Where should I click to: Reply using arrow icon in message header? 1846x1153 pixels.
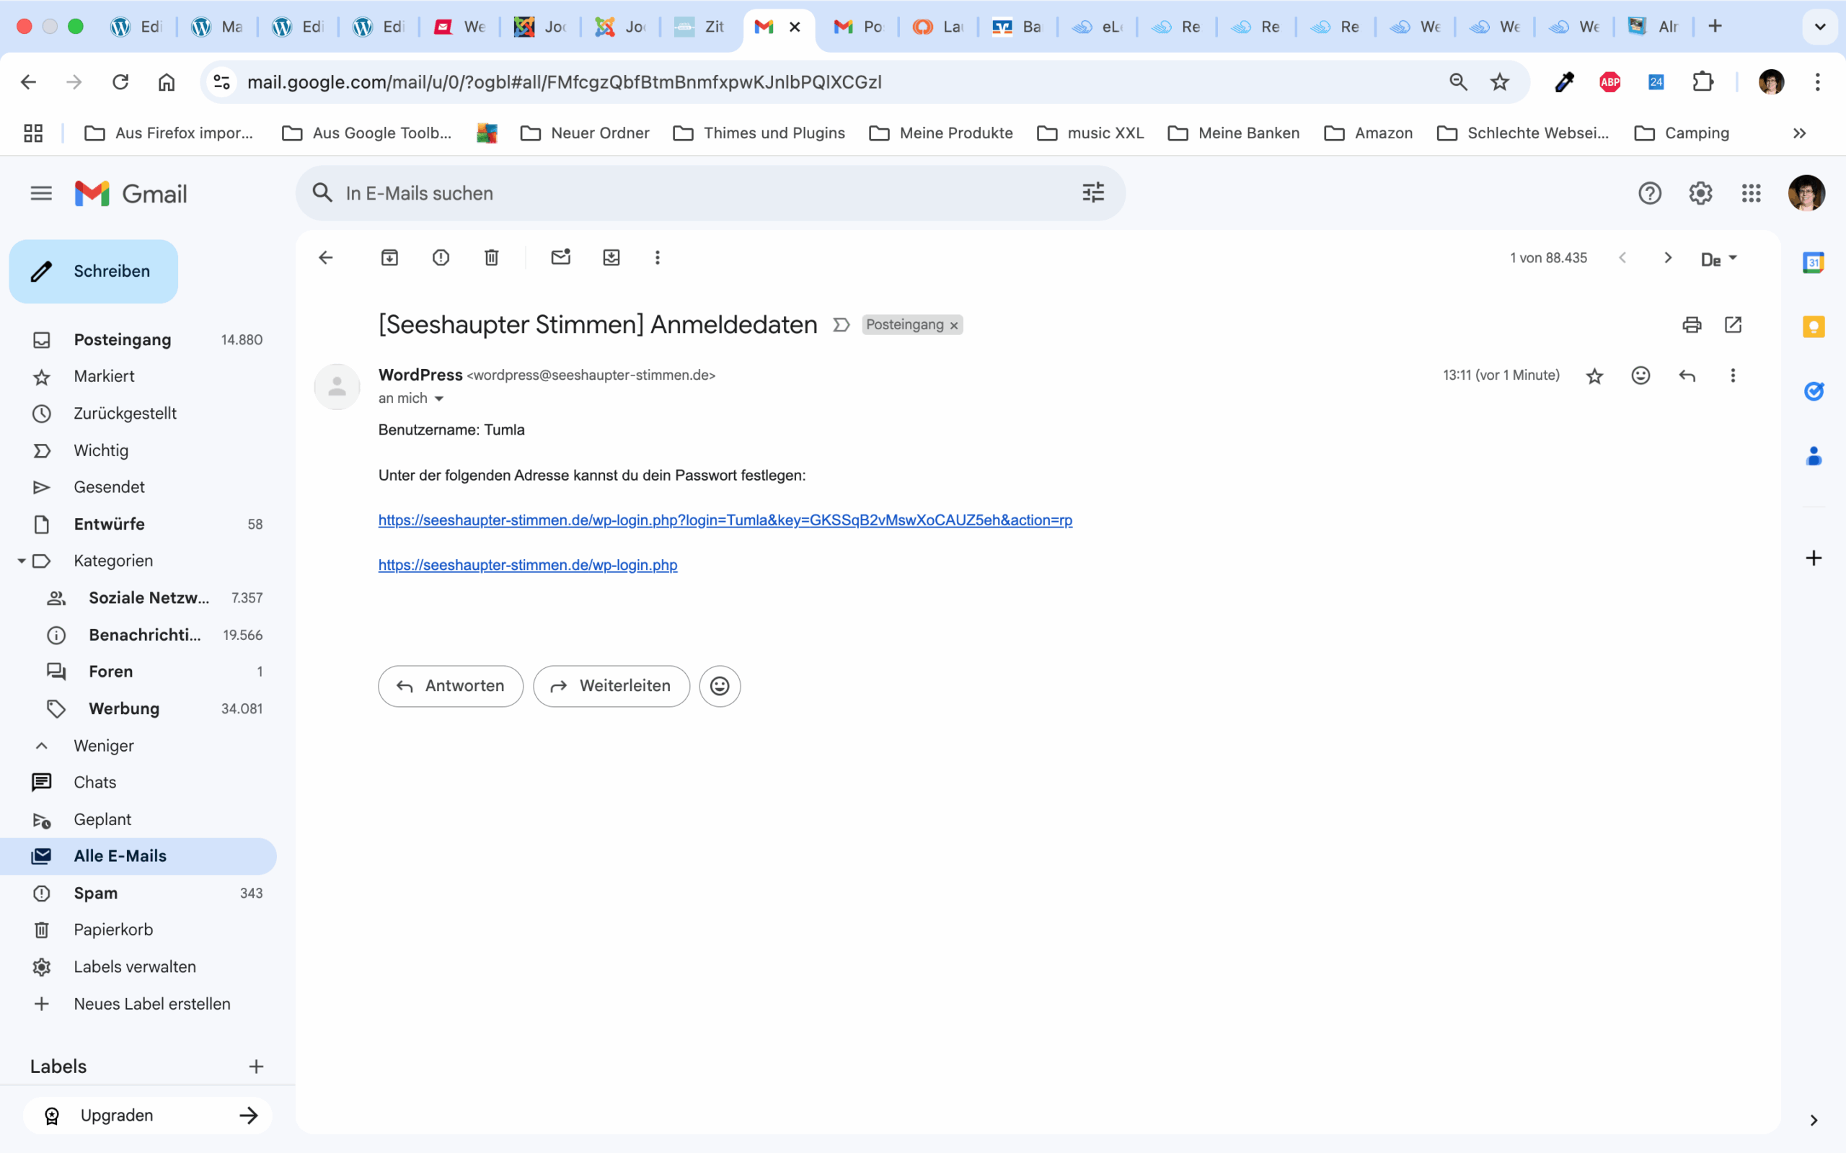[1687, 376]
